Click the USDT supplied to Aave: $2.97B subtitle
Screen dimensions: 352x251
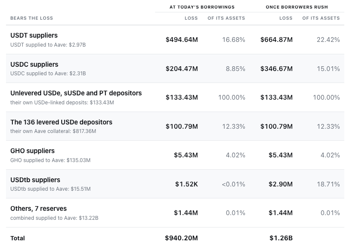[x=48, y=45]
